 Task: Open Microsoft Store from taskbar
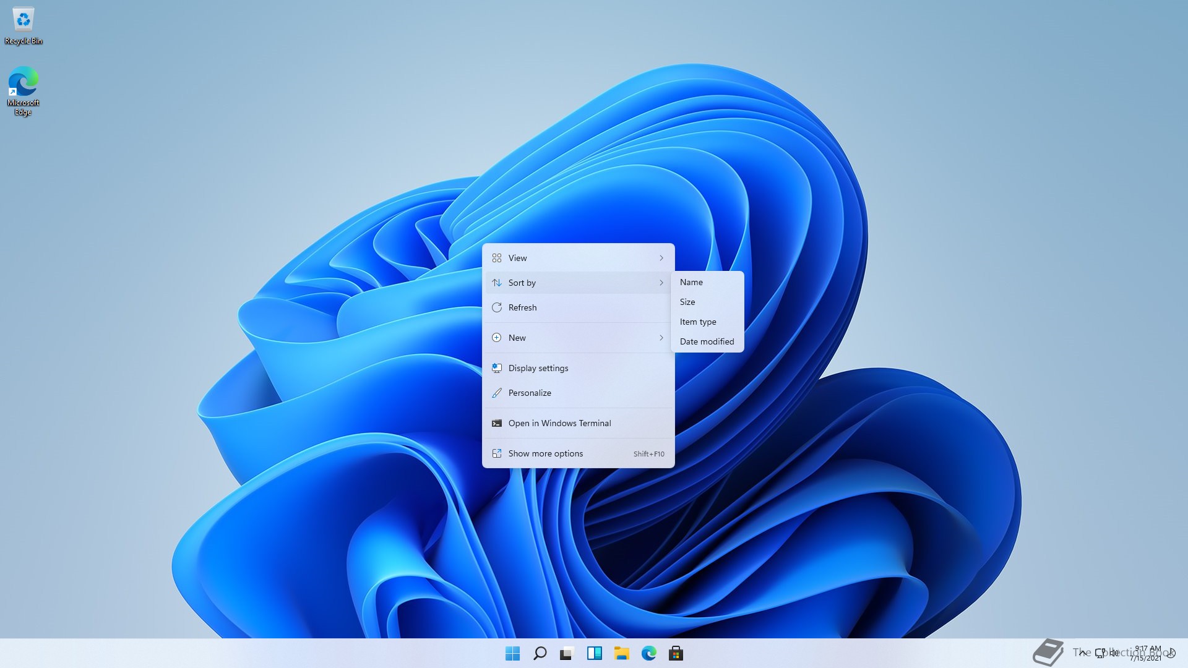pyautogui.click(x=676, y=653)
